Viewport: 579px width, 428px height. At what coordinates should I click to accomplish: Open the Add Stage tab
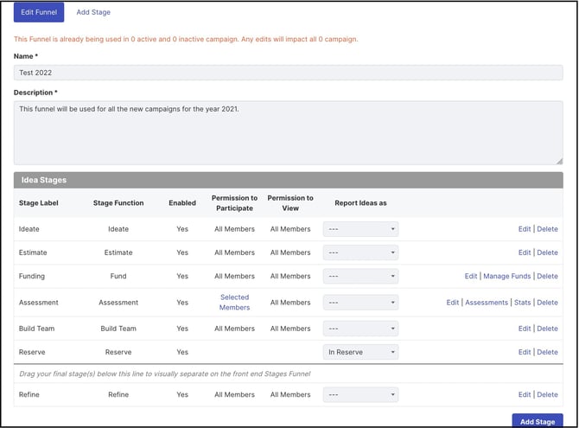tap(93, 12)
